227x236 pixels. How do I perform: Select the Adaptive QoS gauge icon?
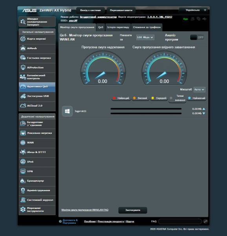[x=23, y=87]
